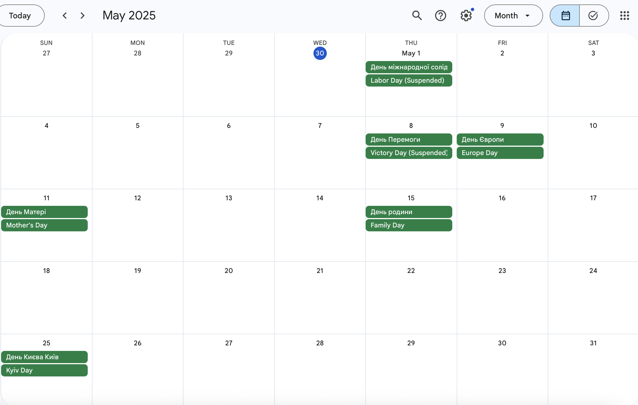638x405 pixels.
Task: Open the Family Day event
Action: point(409,225)
